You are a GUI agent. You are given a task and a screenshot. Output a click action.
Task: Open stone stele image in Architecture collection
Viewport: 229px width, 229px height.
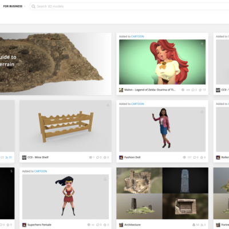point(185,180)
